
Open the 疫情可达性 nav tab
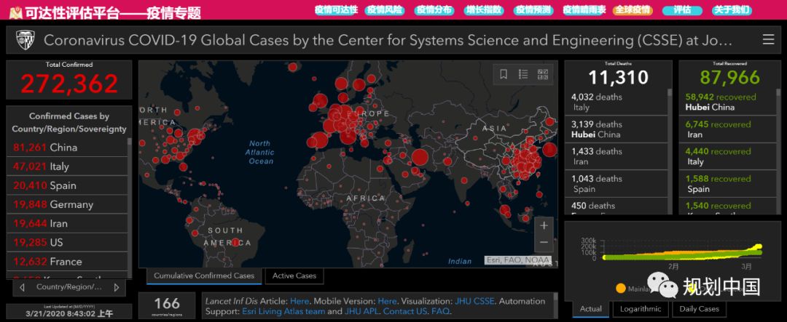click(336, 10)
